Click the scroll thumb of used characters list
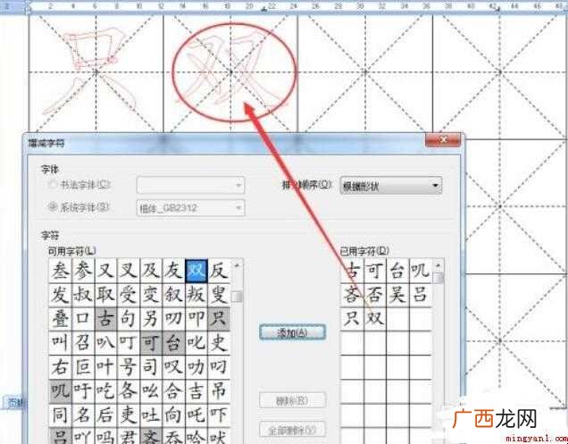568x444 pixels. pos(439,278)
